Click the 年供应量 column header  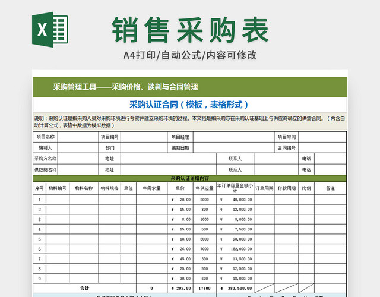click(x=204, y=188)
